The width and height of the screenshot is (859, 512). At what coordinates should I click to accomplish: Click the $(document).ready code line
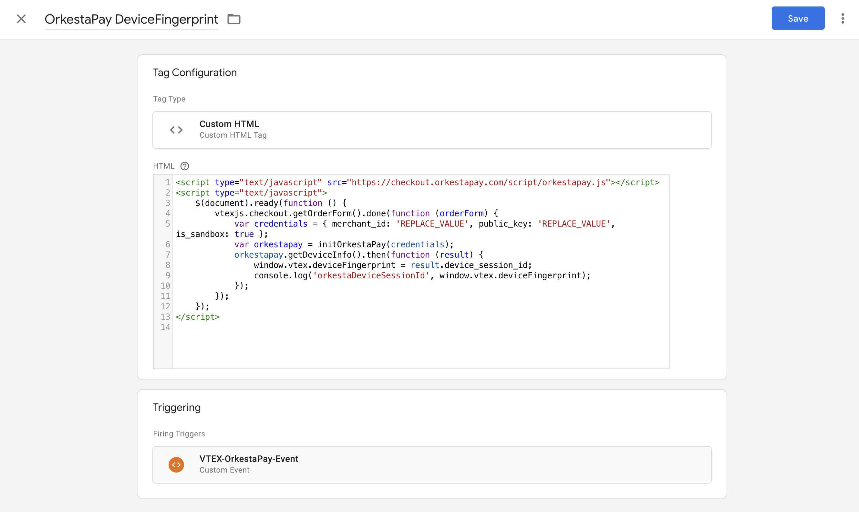[x=271, y=203]
